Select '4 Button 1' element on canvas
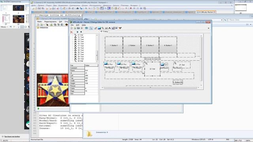 168,45
